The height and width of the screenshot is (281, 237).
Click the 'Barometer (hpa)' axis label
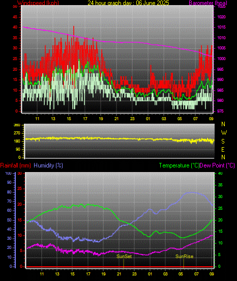point(208,3)
